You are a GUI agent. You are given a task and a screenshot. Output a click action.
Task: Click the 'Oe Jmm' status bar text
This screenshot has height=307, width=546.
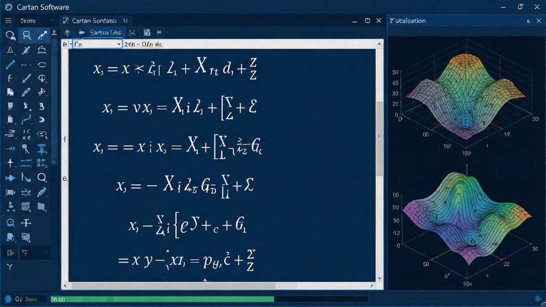pos(26,299)
